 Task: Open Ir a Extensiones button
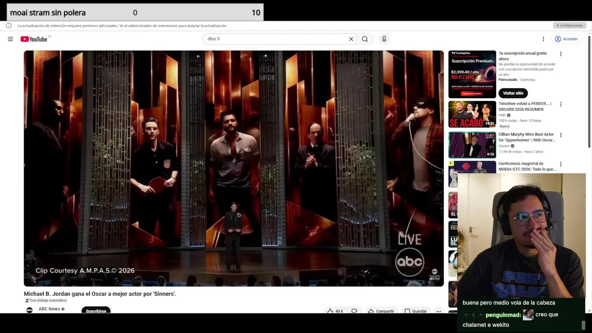pos(570,25)
